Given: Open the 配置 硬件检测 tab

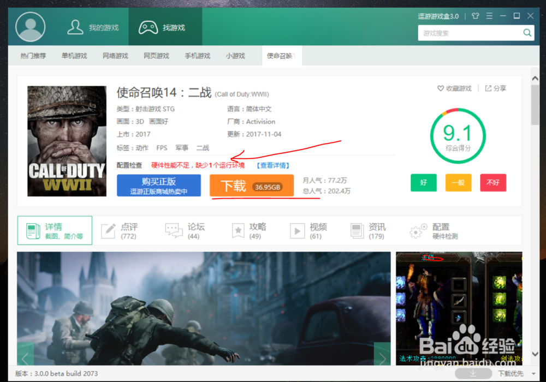Looking at the screenshot, I should [x=434, y=231].
